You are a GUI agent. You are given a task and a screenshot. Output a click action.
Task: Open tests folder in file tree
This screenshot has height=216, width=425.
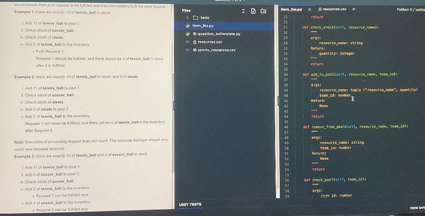click(205, 17)
